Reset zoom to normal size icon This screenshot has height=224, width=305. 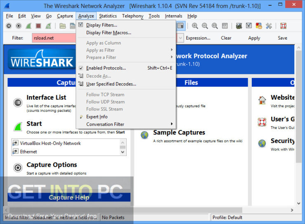click(215, 26)
